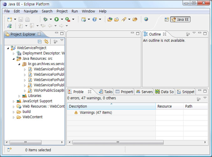
Task: Switch to the Tasks tab
Action: pyautogui.click(x=106, y=92)
